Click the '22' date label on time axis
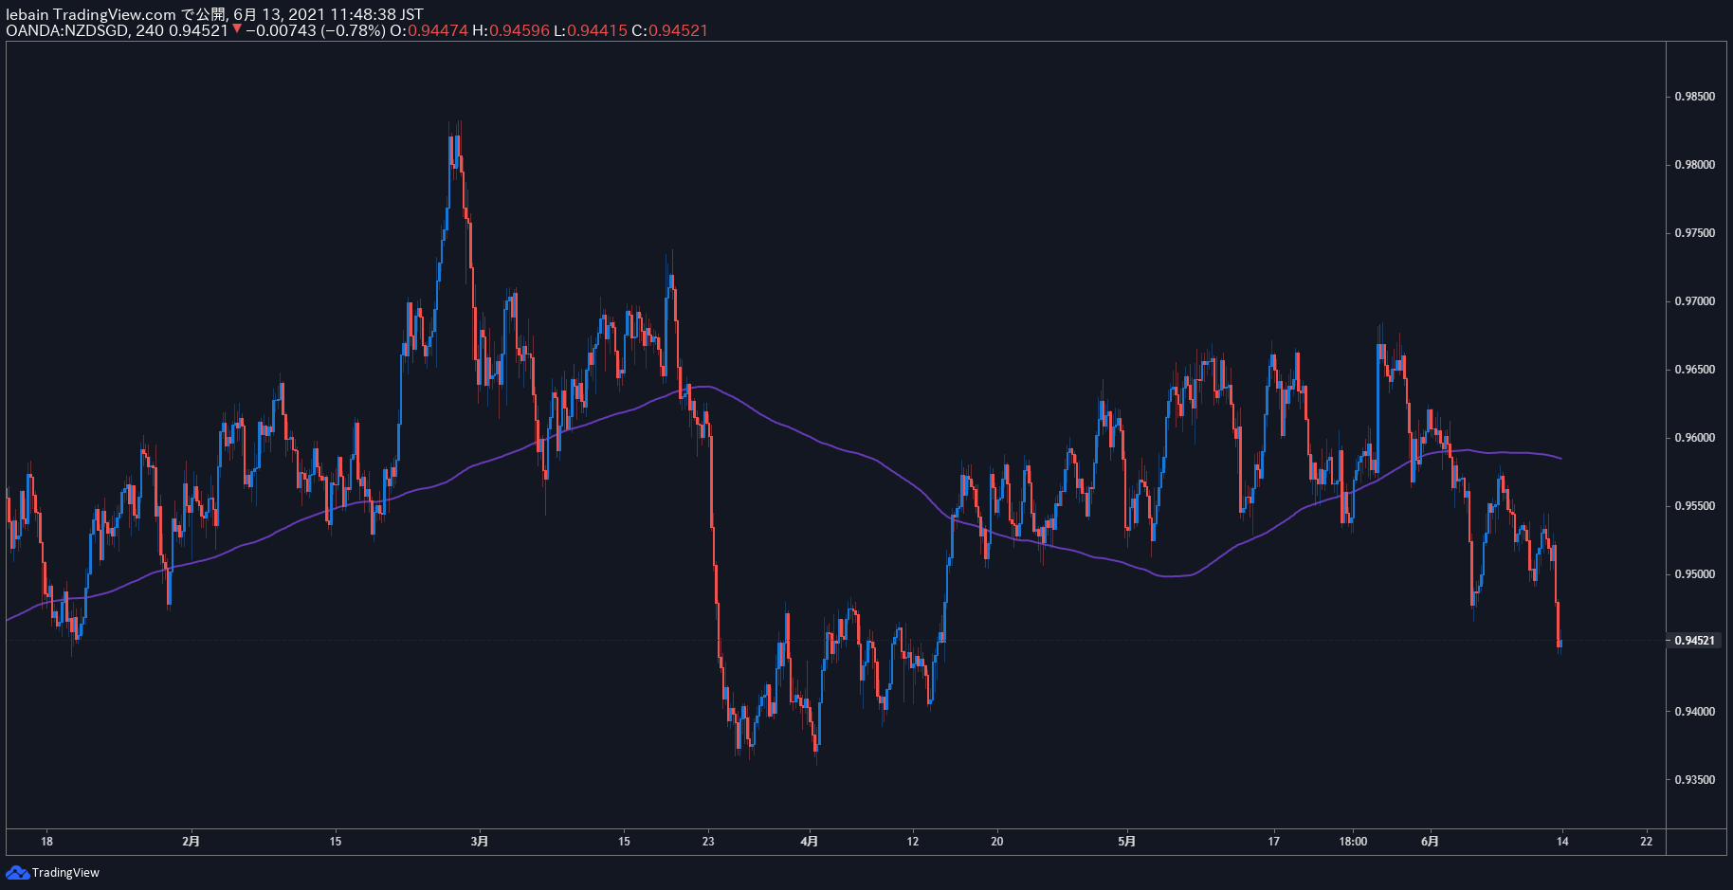Image resolution: width=1733 pixels, height=890 pixels. pyautogui.click(x=1646, y=841)
